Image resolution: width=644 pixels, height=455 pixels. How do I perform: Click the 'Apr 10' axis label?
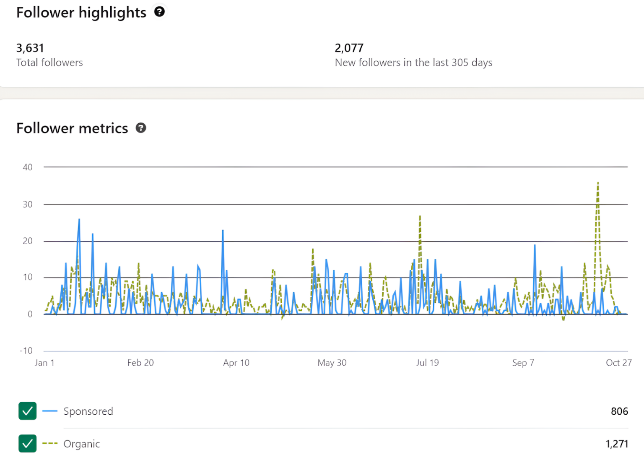[x=236, y=363]
